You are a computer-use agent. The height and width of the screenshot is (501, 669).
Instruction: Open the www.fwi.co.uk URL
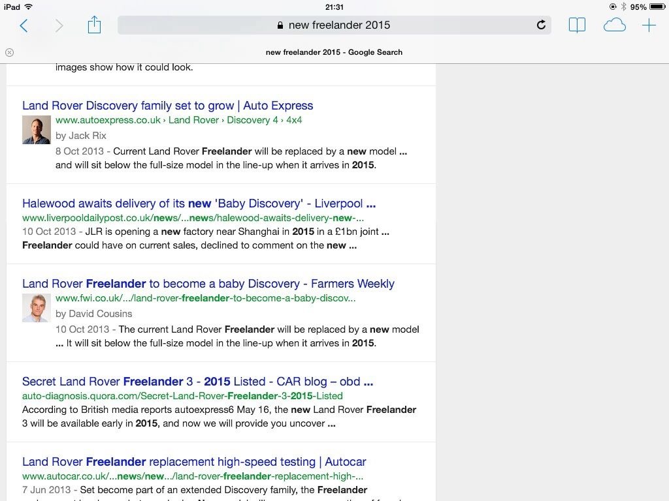tap(205, 298)
